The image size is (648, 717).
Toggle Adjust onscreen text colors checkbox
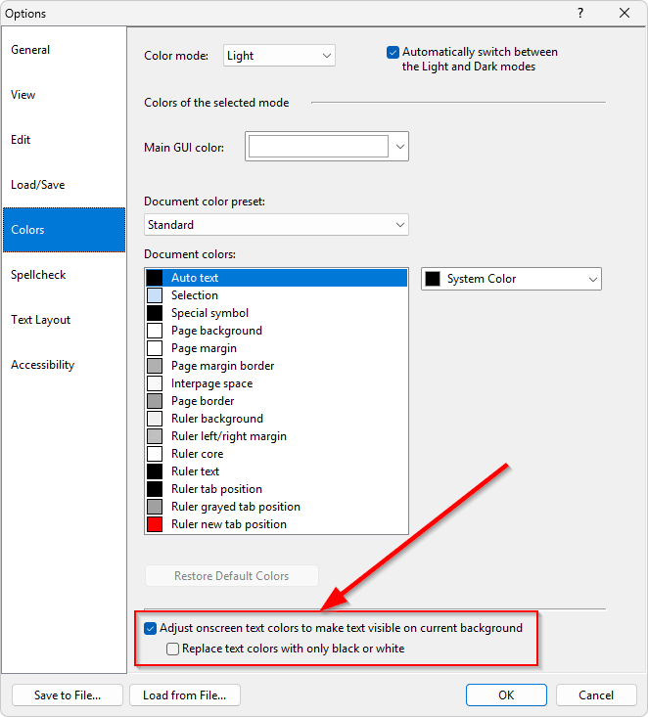tap(150, 628)
